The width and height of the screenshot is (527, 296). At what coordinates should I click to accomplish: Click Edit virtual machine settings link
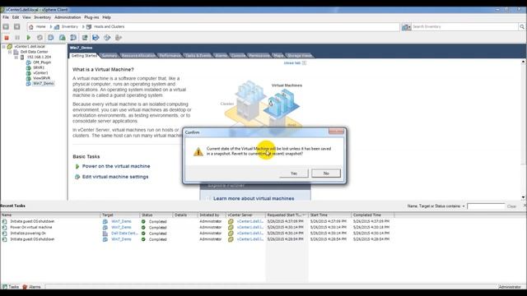coord(115,177)
